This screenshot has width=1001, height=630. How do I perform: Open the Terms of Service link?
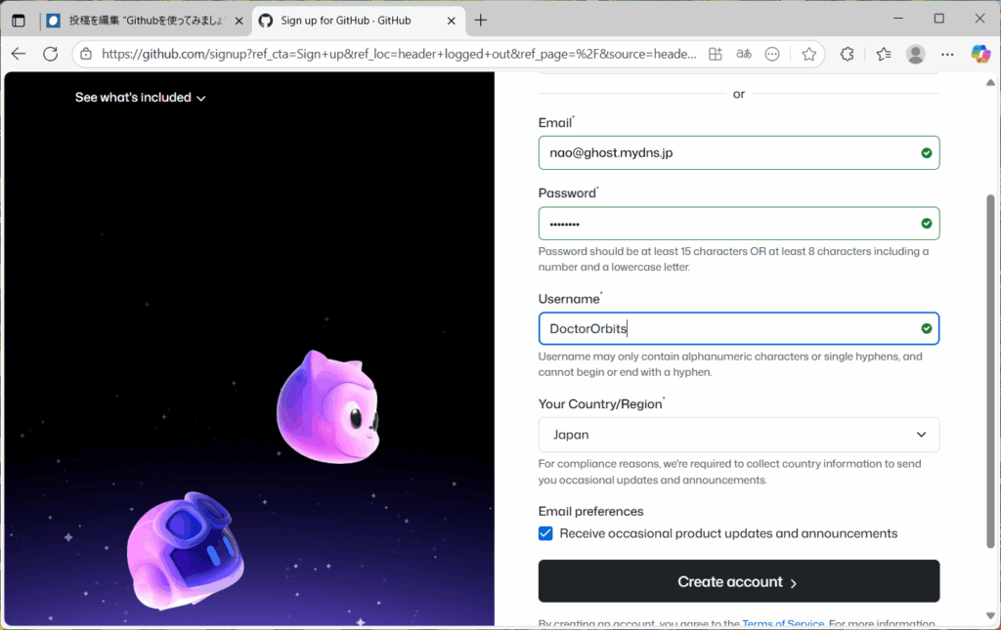tap(782, 623)
